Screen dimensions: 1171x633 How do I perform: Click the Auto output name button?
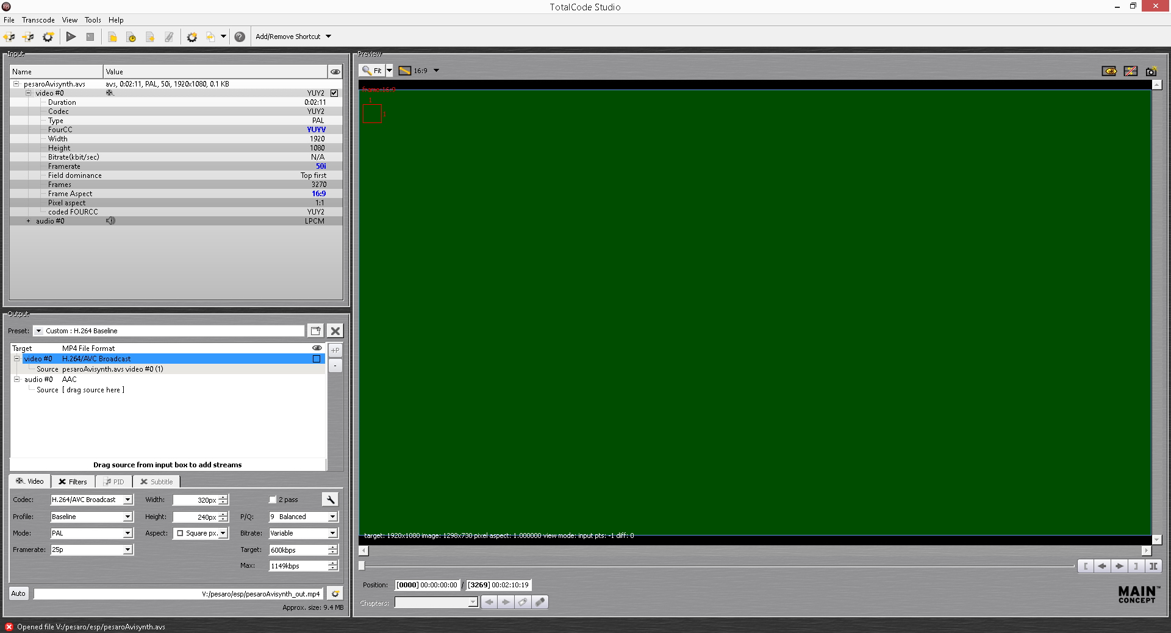pos(18,593)
